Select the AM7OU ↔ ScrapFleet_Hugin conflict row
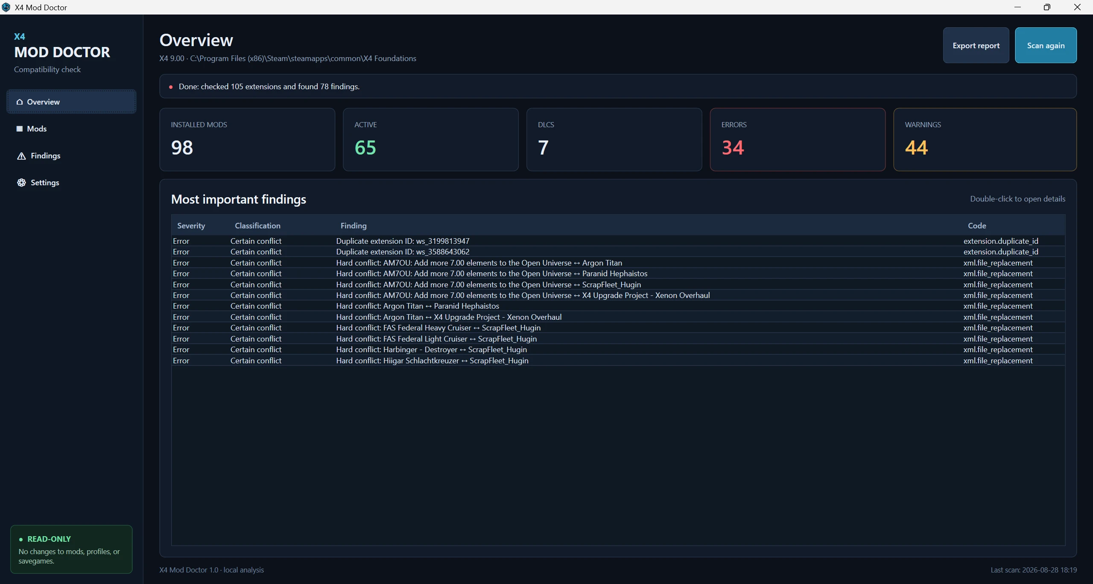This screenshot has height=584, width=1093. pos(618,284)
